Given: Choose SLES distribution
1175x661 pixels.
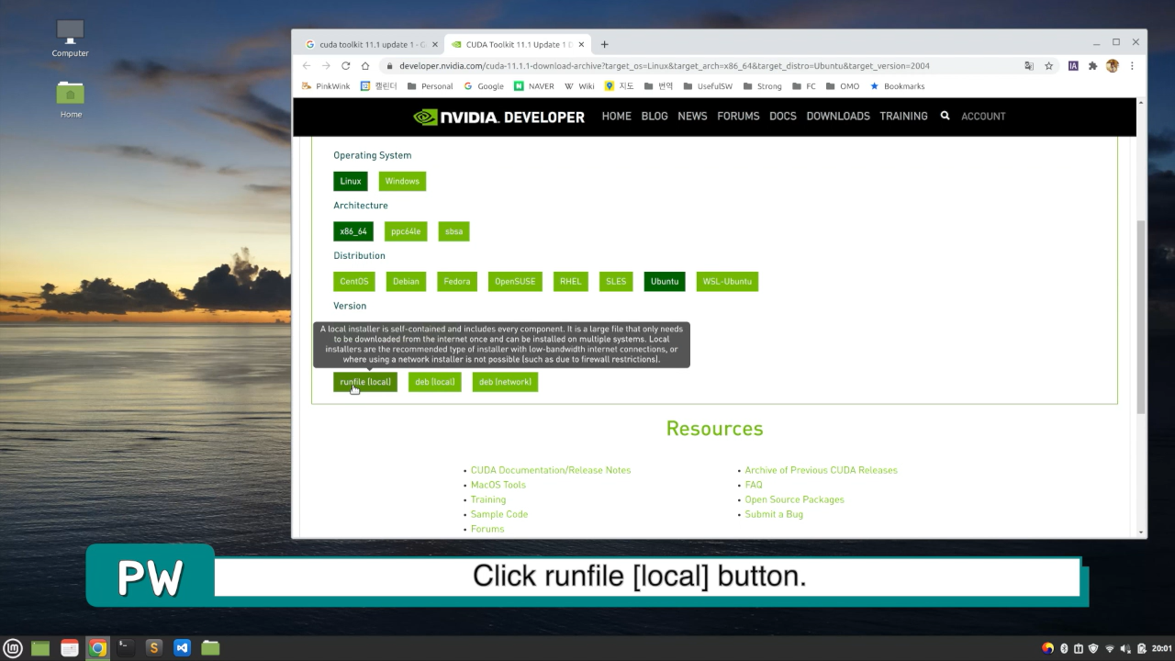Looking at the screenshot, I should [x=616, y=281].
